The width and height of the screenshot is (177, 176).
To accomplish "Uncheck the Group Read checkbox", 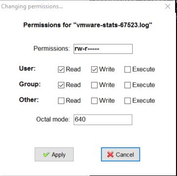I will click(61, 85).
